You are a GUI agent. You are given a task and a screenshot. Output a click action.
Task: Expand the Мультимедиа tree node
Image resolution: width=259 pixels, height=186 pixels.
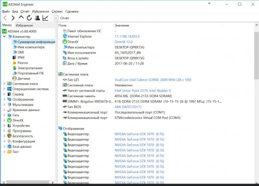(4, 104)
